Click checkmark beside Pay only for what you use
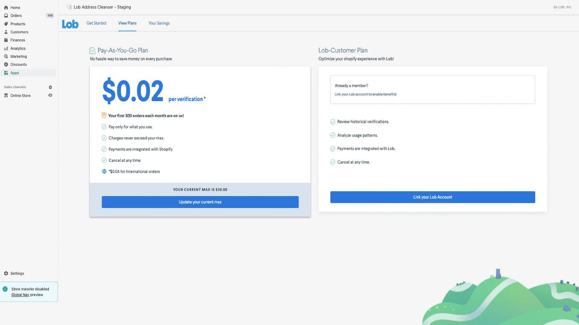 click(104, 127)
